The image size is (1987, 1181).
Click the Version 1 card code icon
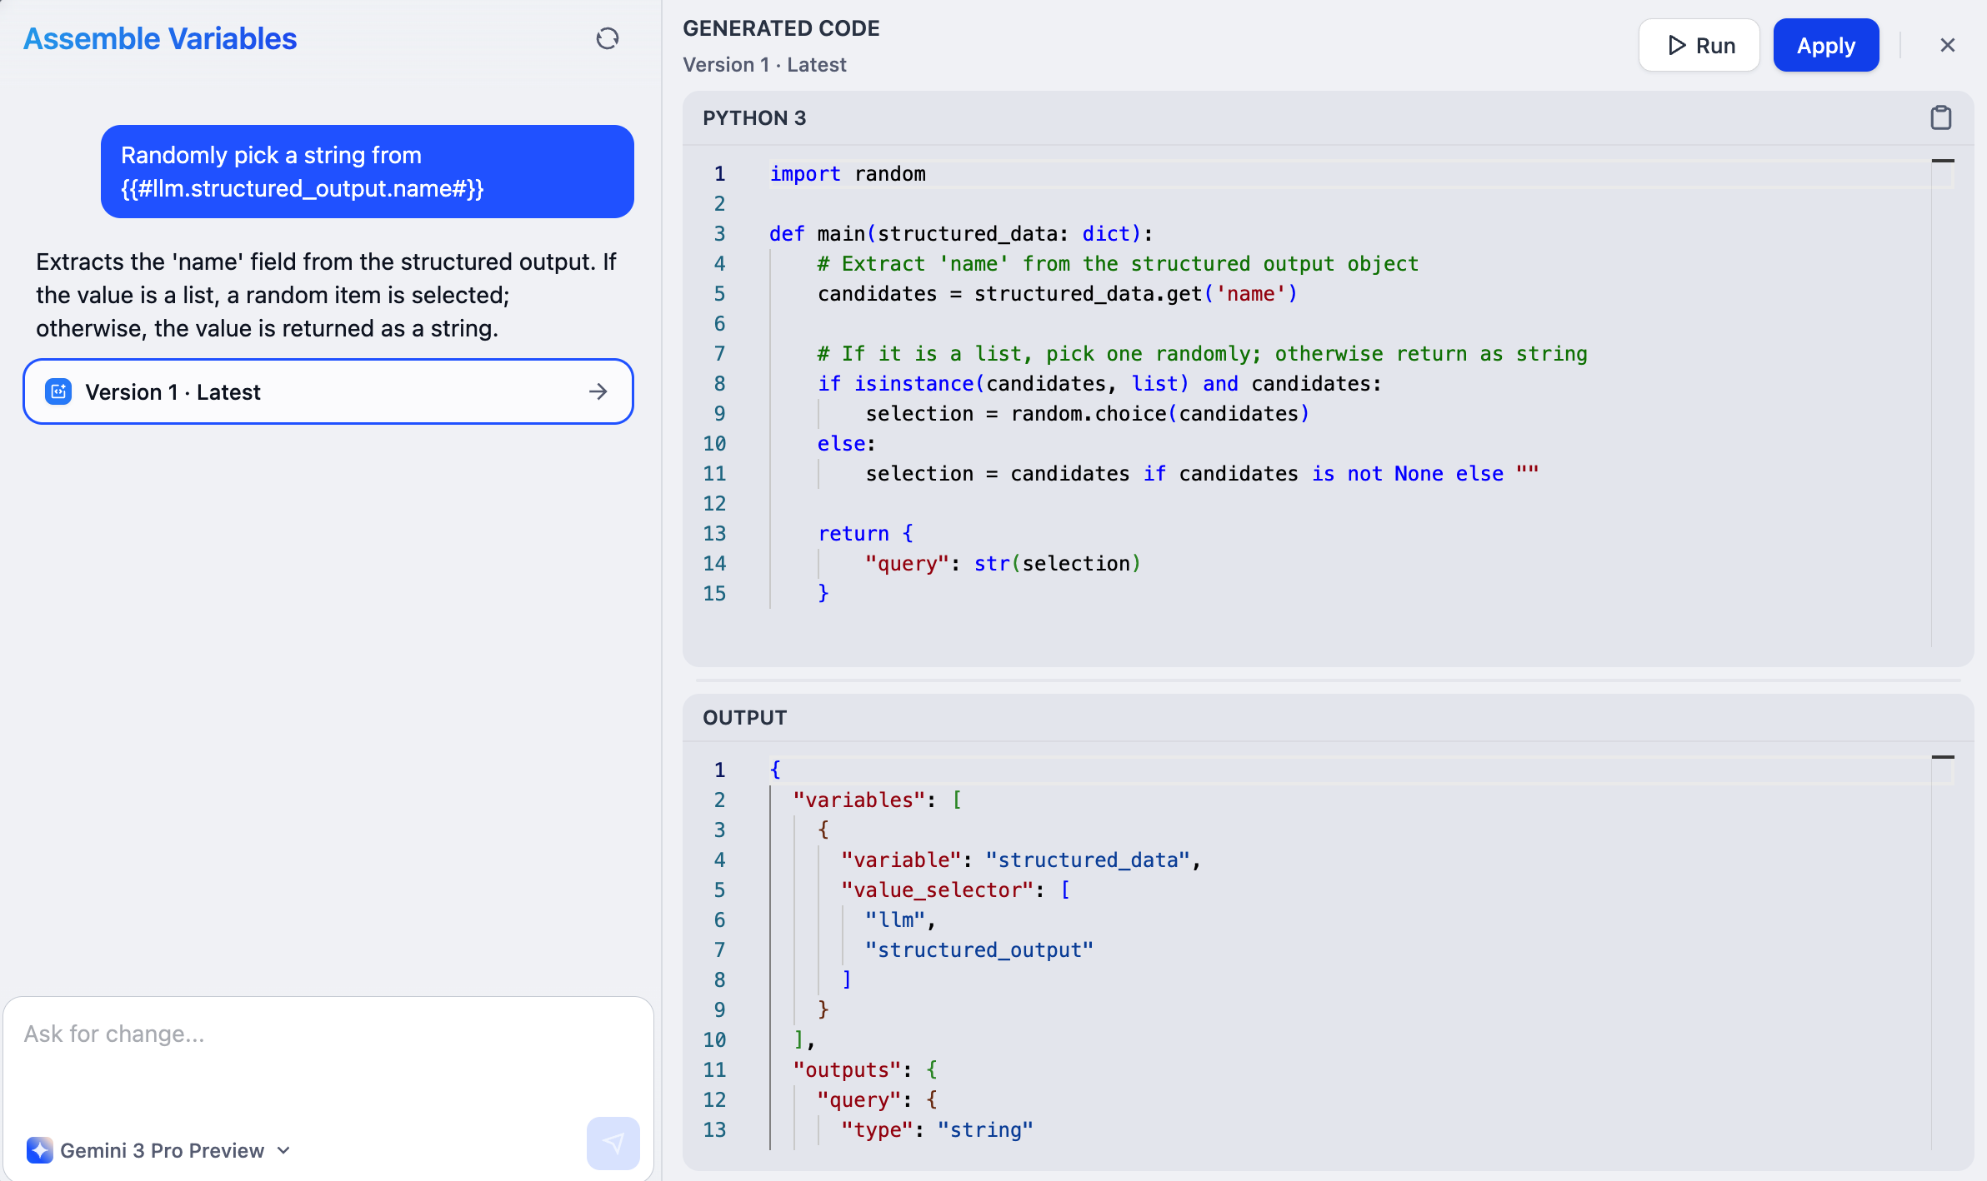pos(58,391)
